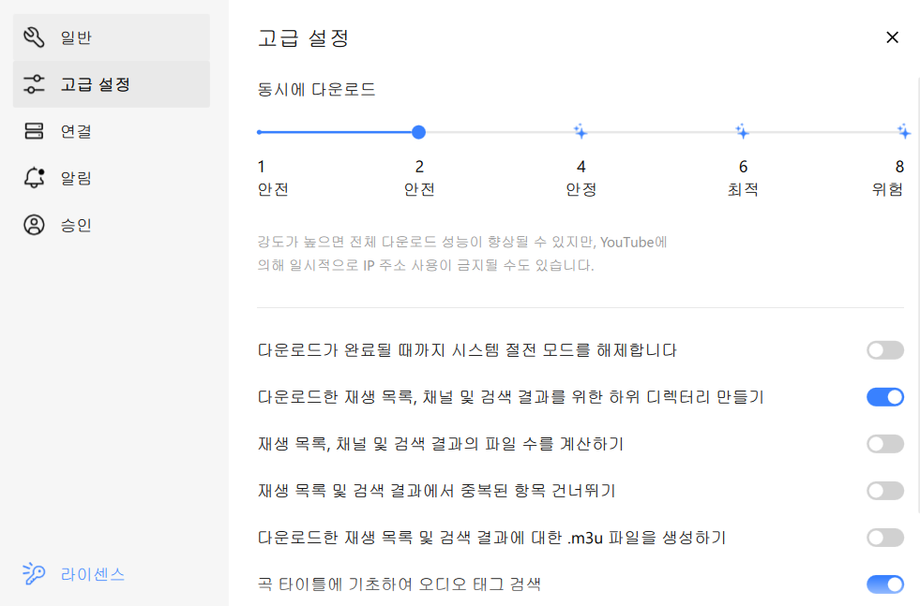Open the 알림 bell icon
The image size is (920, 606).
34,178
